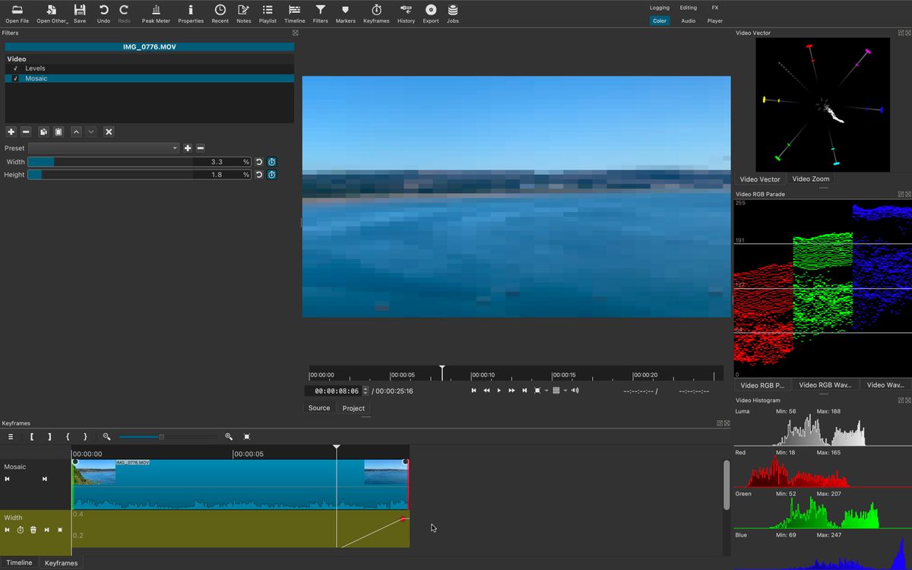Toggle the Levels filter checkbox off
912x570 pixels.
pos(14,68)
